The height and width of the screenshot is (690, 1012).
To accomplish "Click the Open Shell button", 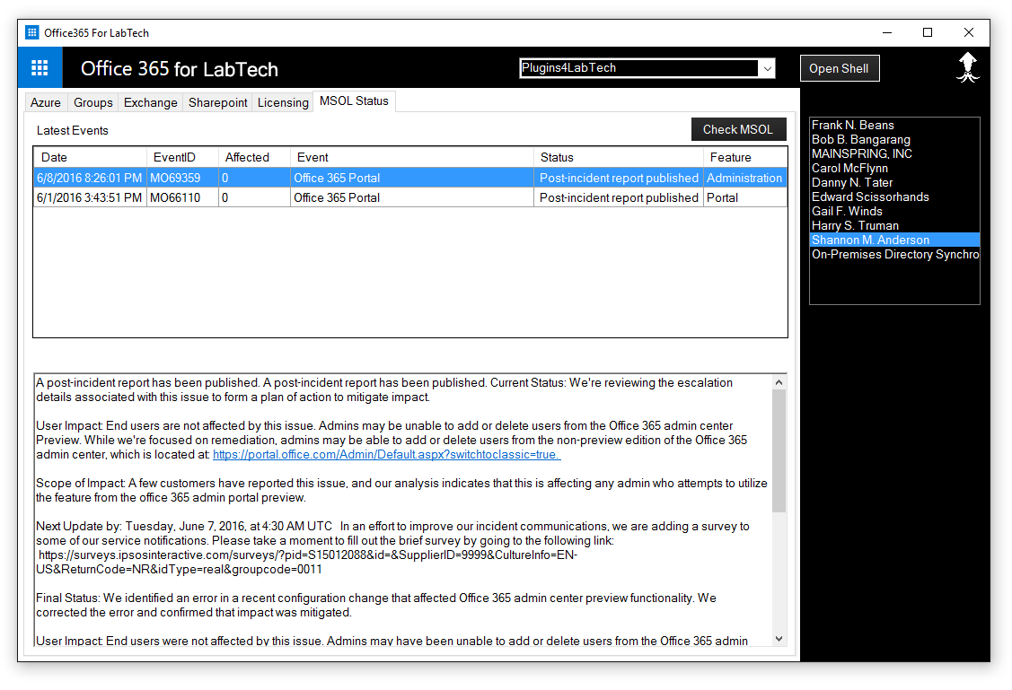I will coord(839,68).
